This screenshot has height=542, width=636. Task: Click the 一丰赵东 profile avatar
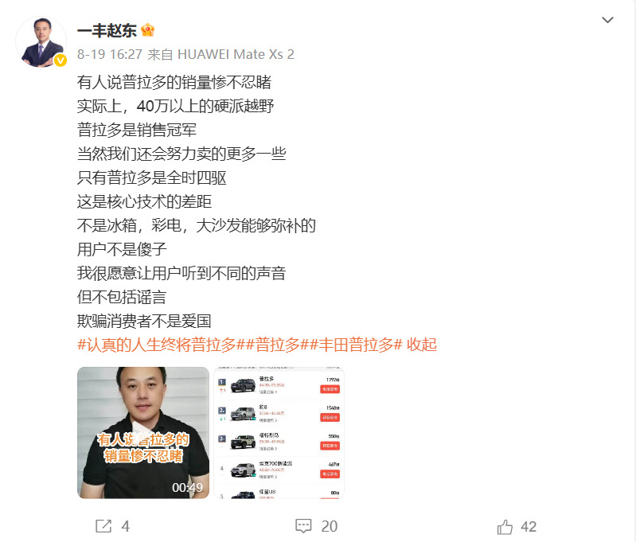tap(41, 41)
